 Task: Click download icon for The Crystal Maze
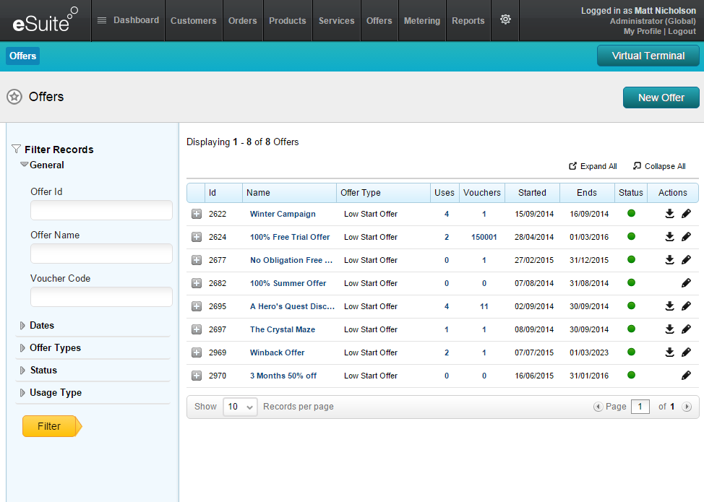670,329
